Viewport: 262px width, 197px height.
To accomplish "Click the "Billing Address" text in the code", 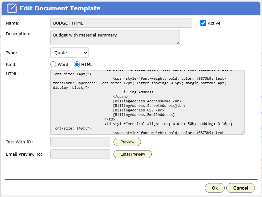I will pos(137,92).
